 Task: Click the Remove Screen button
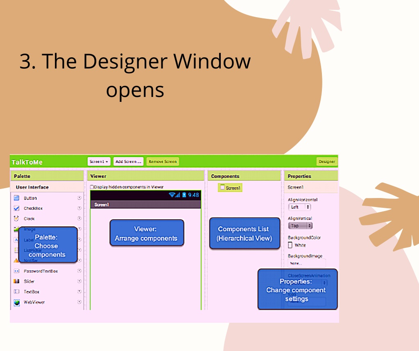163,162
